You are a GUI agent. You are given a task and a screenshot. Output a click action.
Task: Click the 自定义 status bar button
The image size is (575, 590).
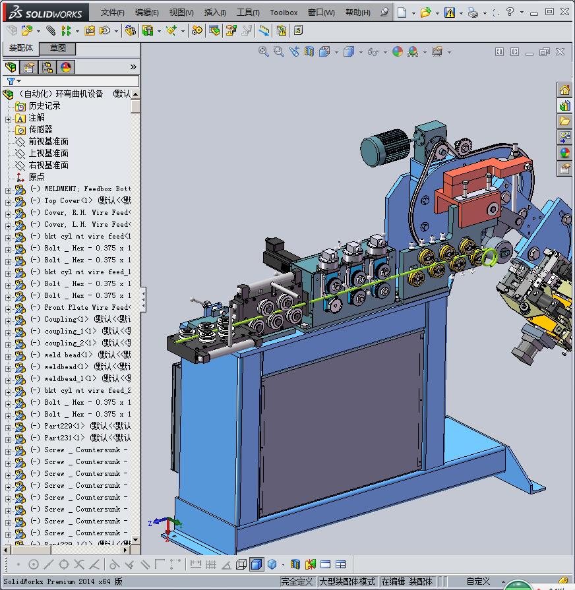tap(478, 581)
